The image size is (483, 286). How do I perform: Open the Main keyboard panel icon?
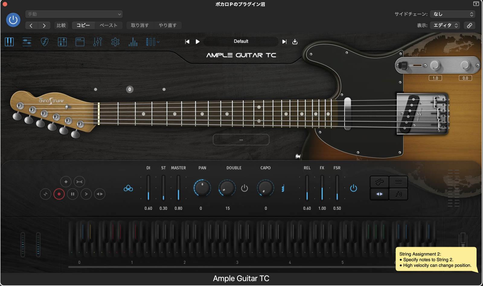pos(9,42)
